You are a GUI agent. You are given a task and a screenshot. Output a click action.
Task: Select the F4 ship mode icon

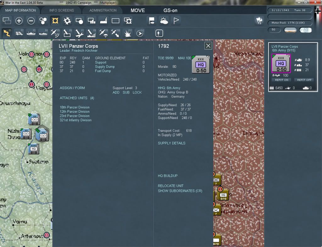point(43,33)
